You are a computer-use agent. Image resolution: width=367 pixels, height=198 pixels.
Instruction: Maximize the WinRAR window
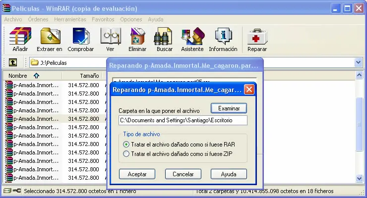[347, 8]
